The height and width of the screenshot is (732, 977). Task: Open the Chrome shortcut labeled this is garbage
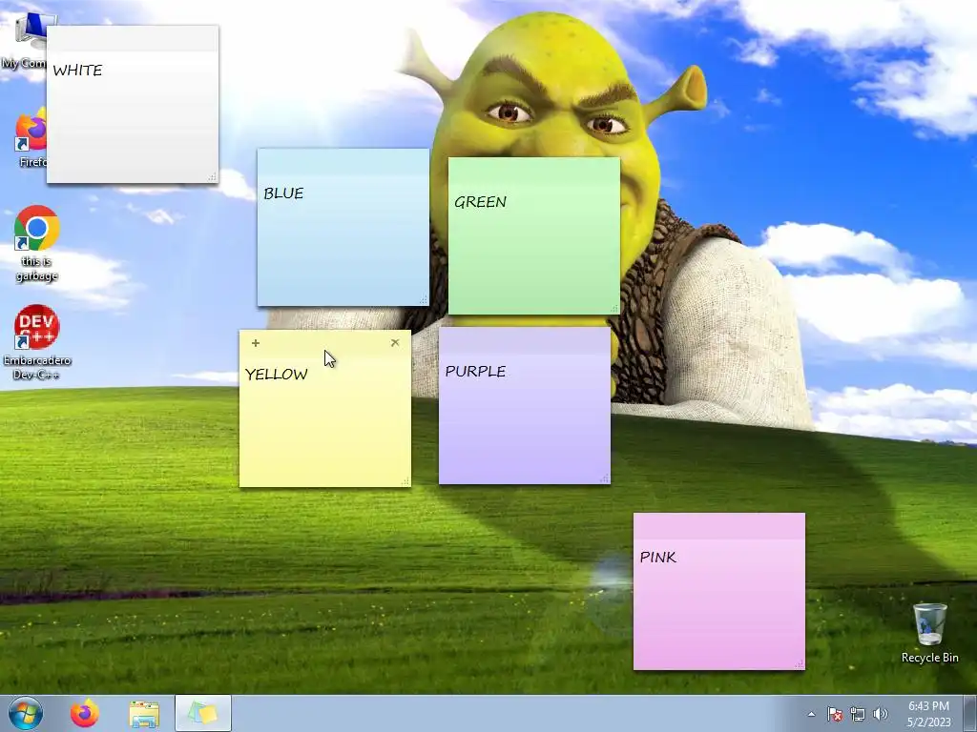[x=37, y=243]
